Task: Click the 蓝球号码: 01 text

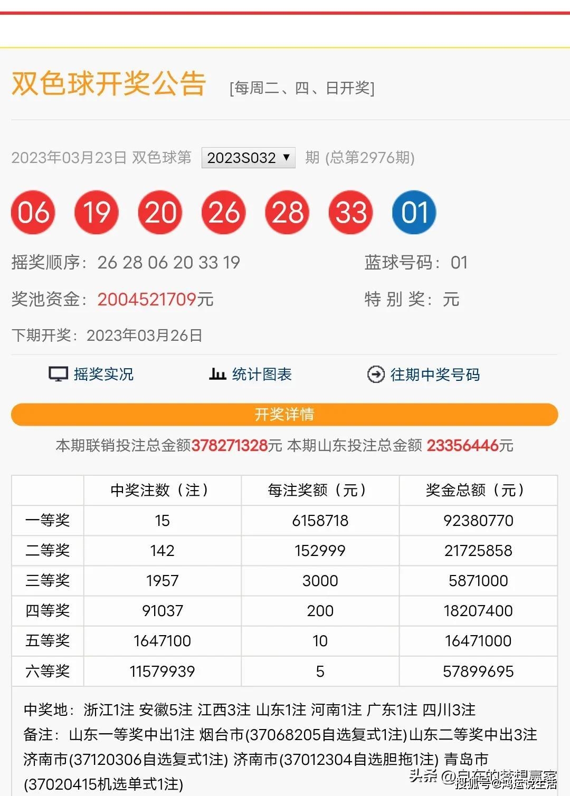Action: [x=416, y=262]
